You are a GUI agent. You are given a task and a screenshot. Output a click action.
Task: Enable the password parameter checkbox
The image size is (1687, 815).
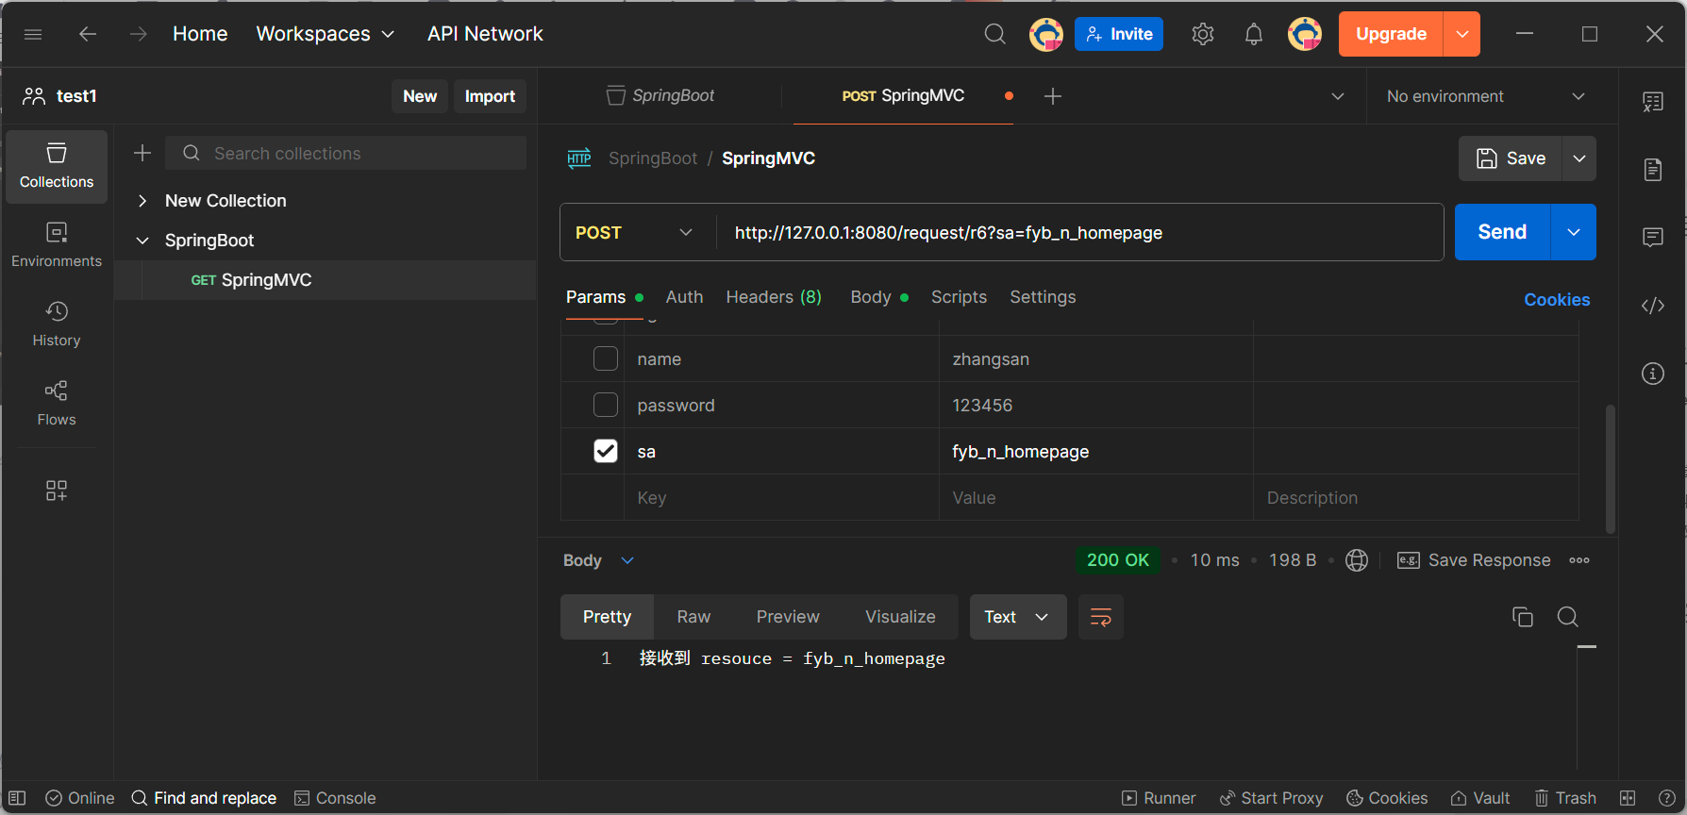pyautogui.click(x=606, y=405)
